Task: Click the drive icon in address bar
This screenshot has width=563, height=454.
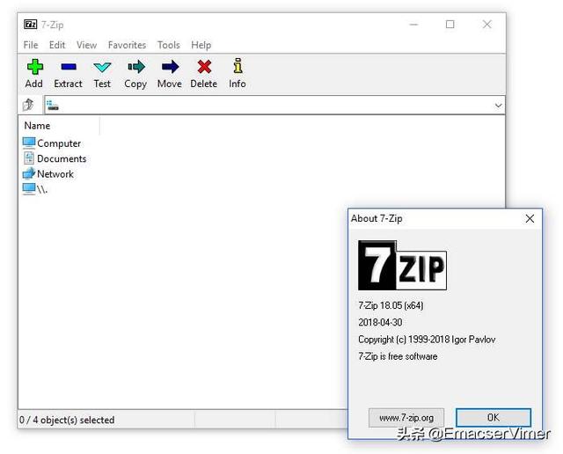Action: pyautogui.click(x=53, y=106)
